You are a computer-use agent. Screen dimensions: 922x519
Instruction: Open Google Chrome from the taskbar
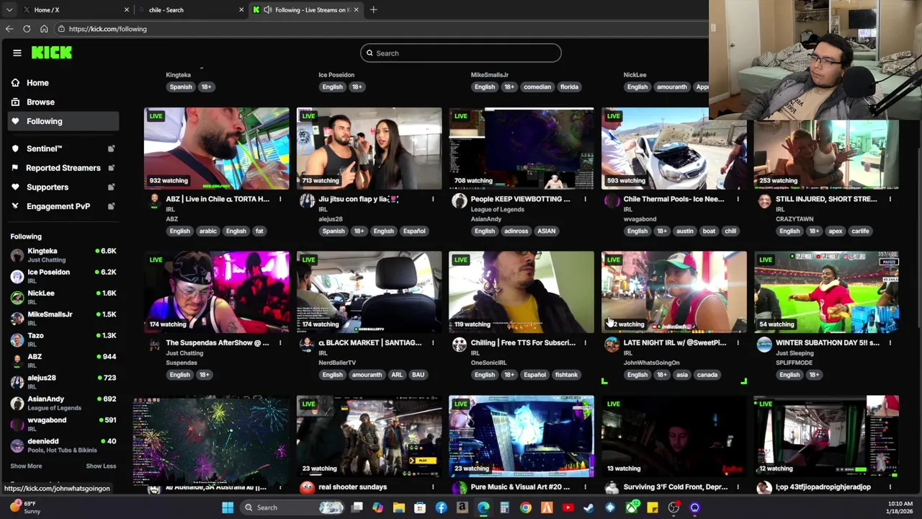[526, 507]
